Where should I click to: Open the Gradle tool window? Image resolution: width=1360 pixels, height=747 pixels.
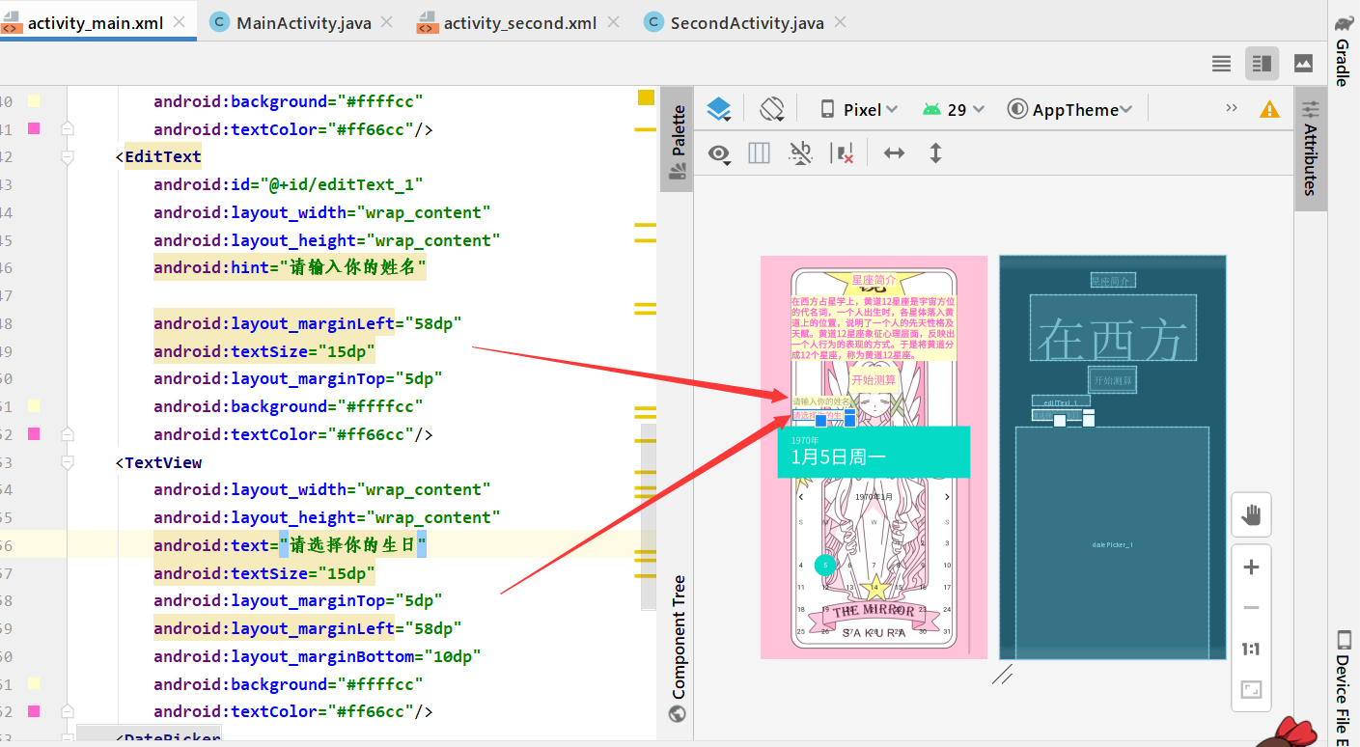click(1343, 50)
